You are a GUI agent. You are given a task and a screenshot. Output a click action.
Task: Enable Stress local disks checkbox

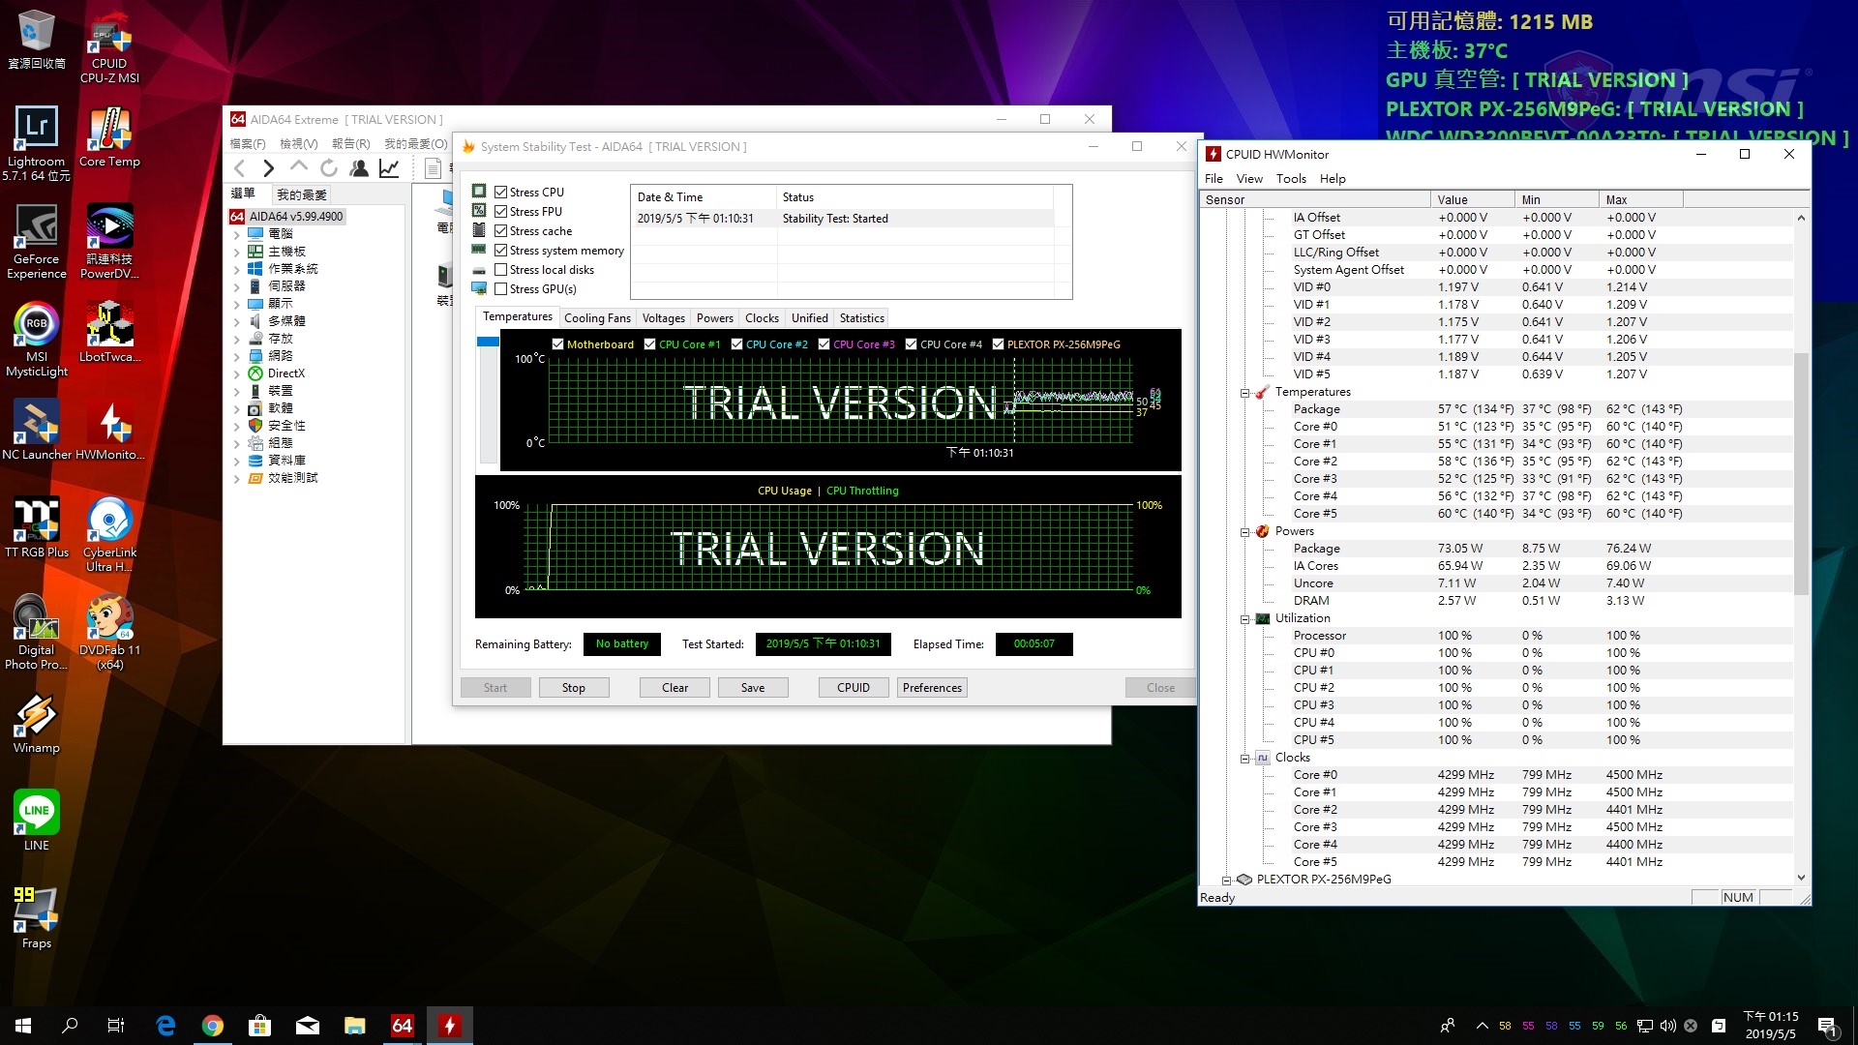point(501,269)
